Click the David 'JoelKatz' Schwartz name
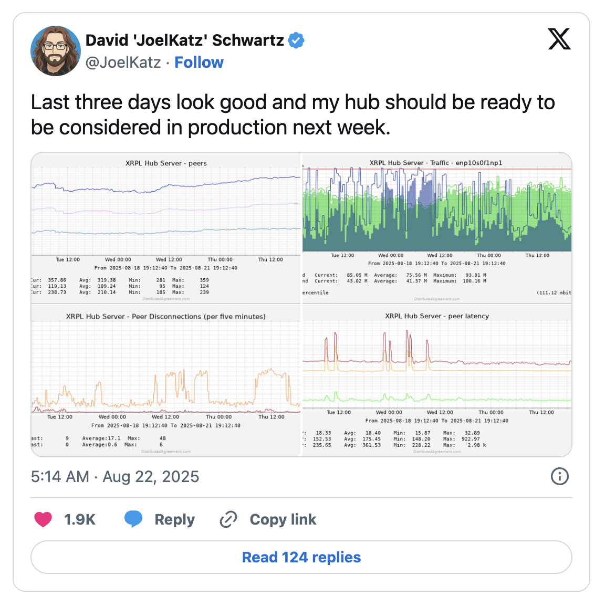The image size is (605, 607). click(x=185, y=40)
